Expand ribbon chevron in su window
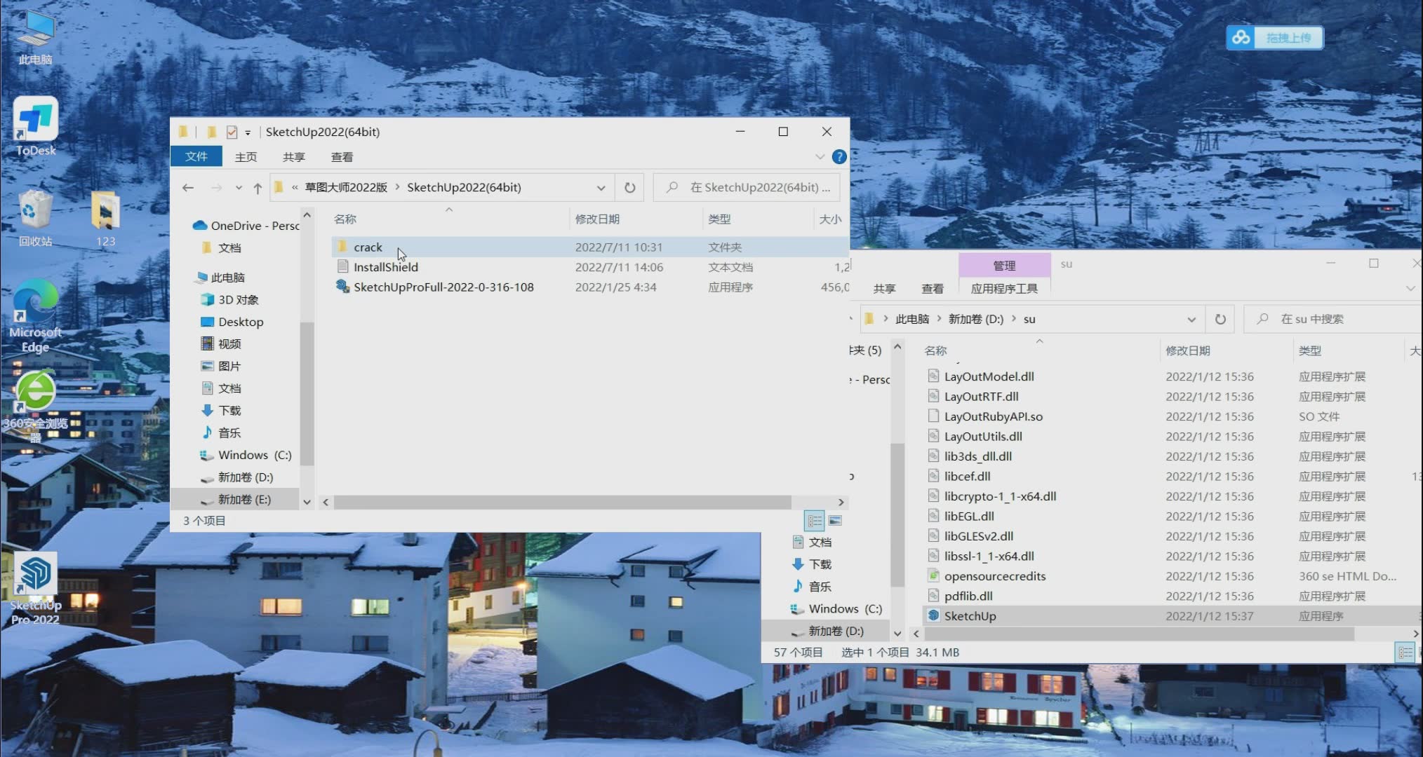This screenshot has height=757, width=1423. (1410, 288)
